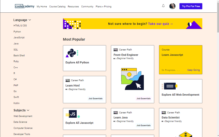Click the Codecademy logo
The width and height of the screenshot is (219, 137).
[25, 6]
